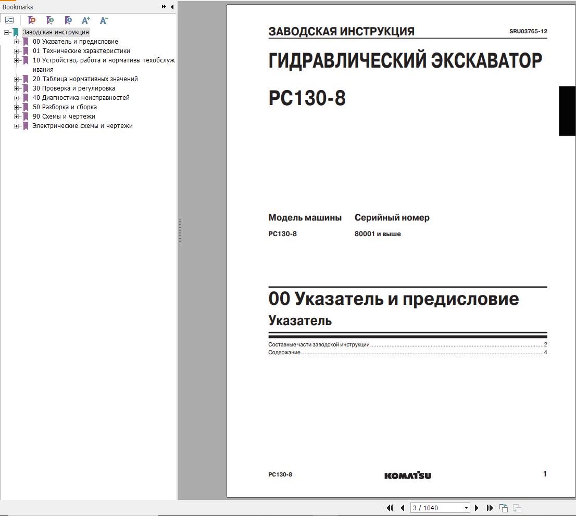Viewport: 576px width, 516px height.
Task: Open bookmark 30 Проверка и регулировка
Action: 74,88
